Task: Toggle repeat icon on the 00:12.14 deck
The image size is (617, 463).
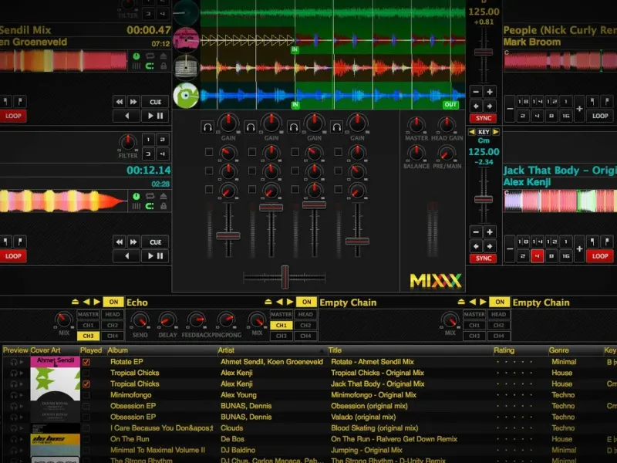Action: click(150, 196)
